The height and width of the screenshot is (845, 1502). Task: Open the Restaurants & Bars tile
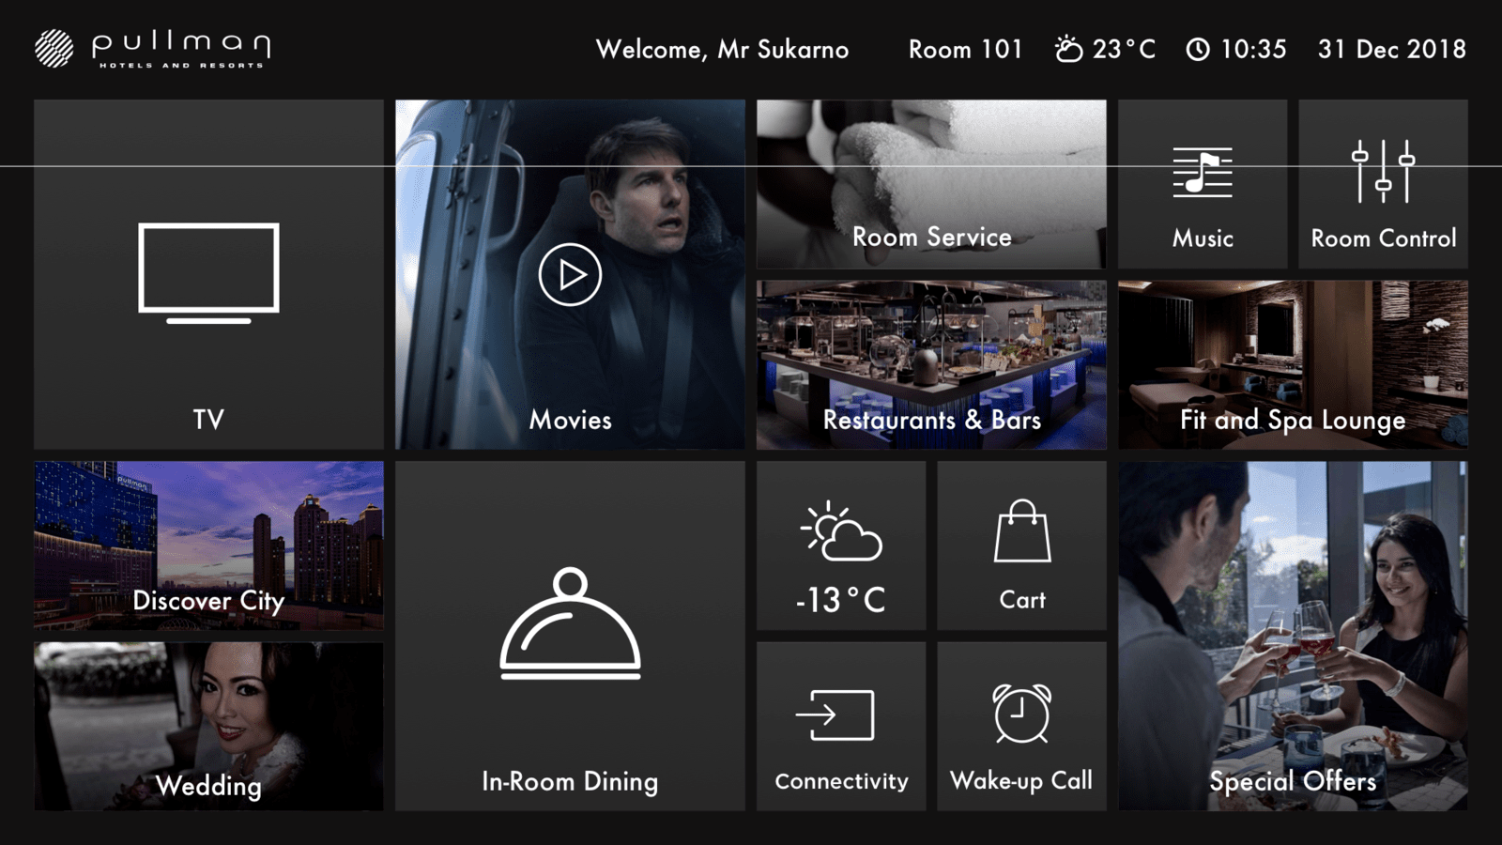click(931, 364)
